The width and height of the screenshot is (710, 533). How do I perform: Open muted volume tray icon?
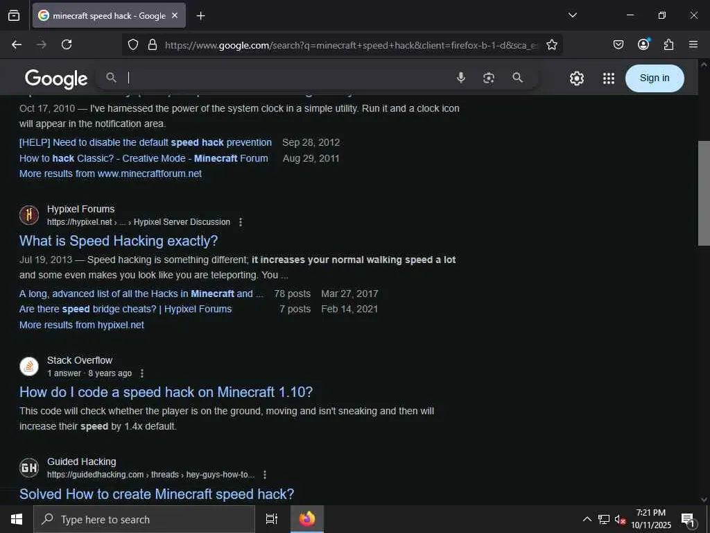click(x=619, y=519)
